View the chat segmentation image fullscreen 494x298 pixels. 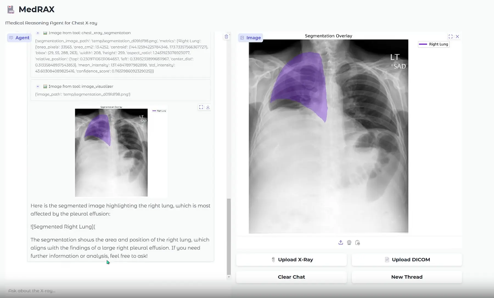point(201,107)
